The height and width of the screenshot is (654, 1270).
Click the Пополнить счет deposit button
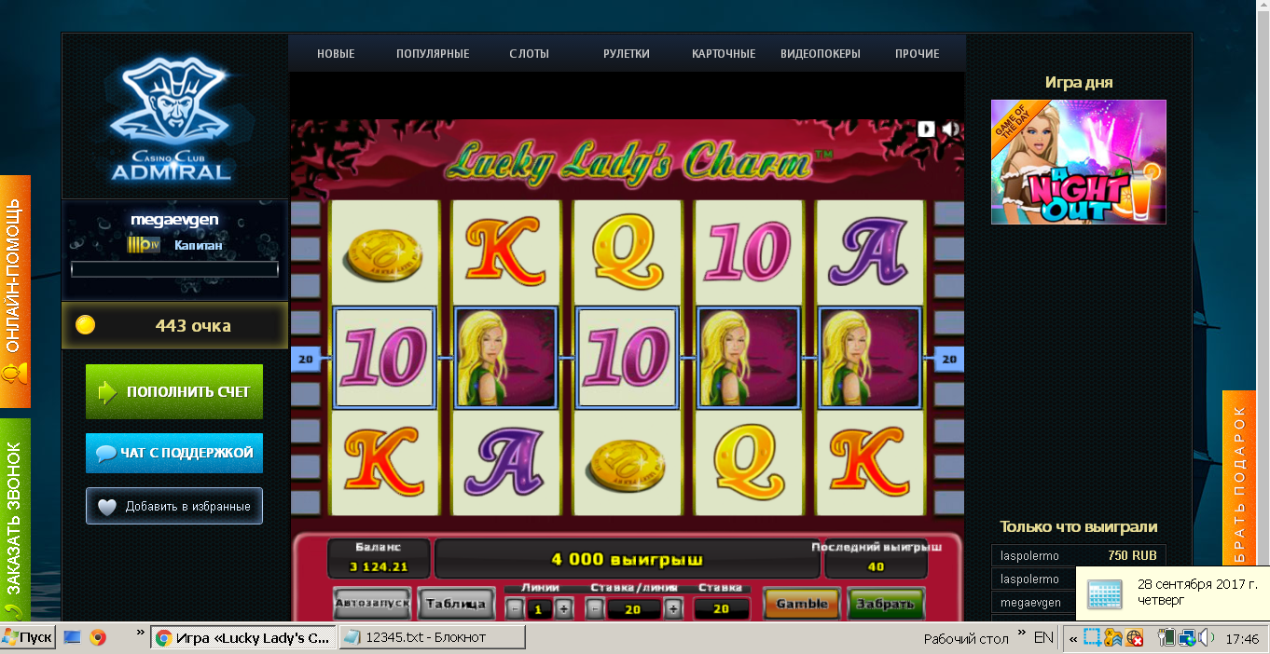174,392
